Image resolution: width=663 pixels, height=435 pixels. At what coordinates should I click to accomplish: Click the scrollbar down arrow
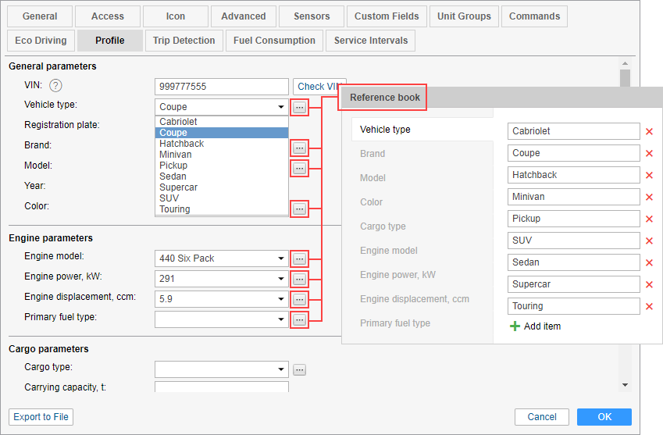tap(625, 385)
